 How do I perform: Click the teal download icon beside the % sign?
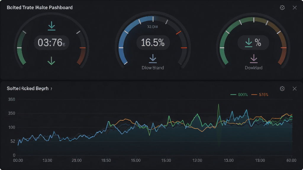249,42
